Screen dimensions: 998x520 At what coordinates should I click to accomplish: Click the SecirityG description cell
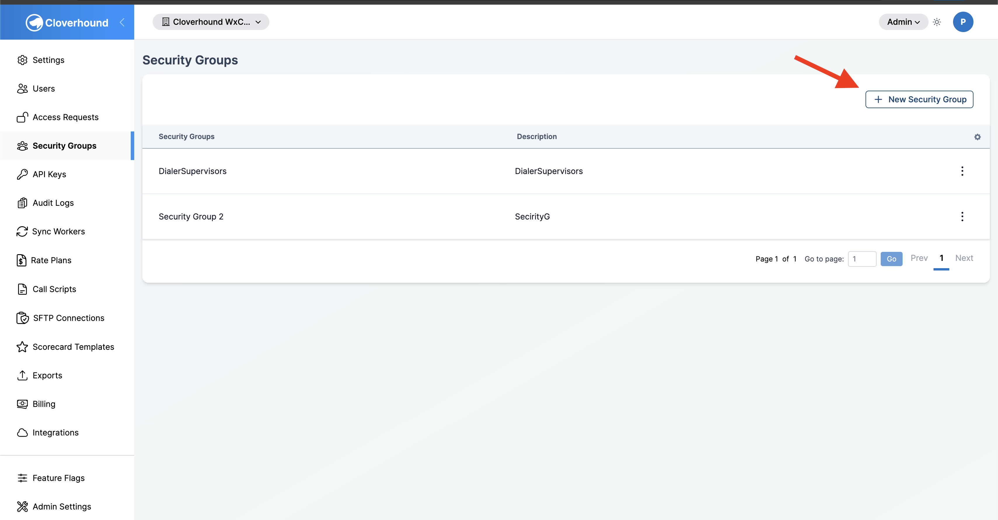pos(532,217)
